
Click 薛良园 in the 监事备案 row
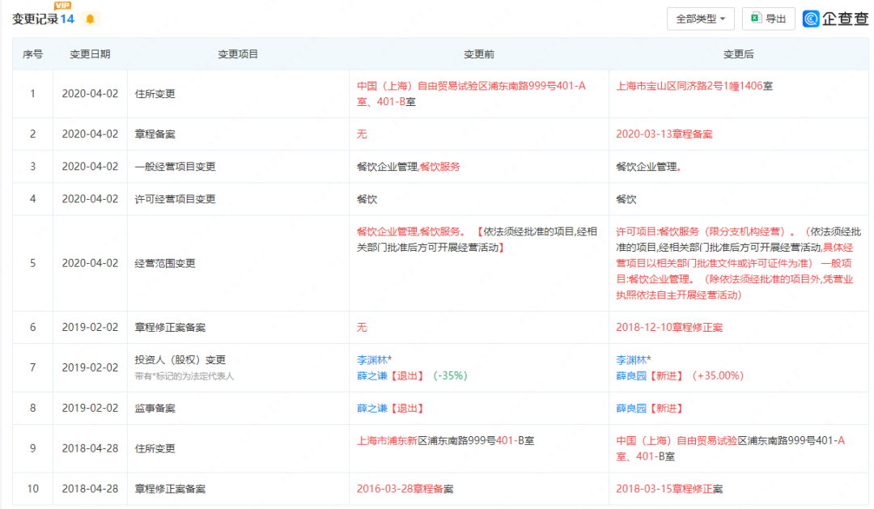(x=632, y=408)
